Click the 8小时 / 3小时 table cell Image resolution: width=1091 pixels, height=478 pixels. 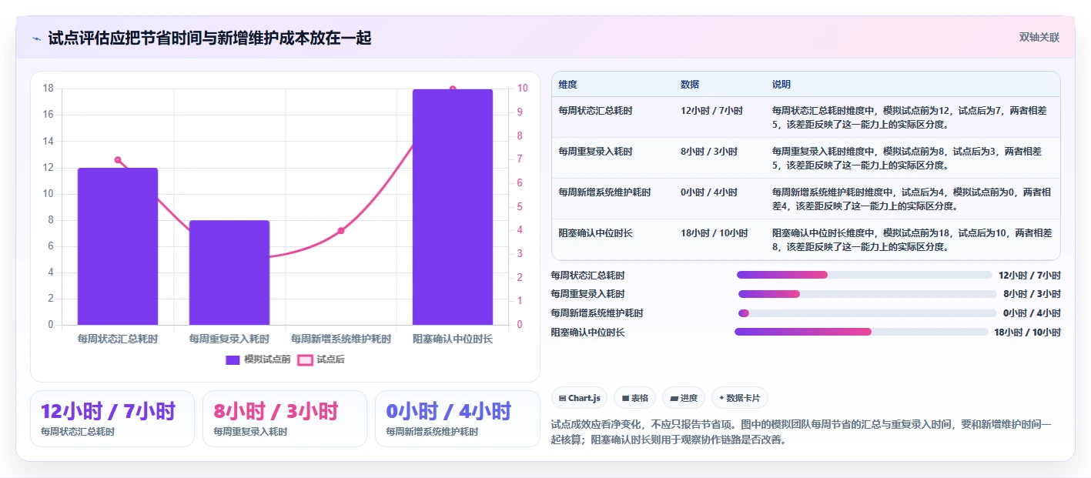(709, 152)
